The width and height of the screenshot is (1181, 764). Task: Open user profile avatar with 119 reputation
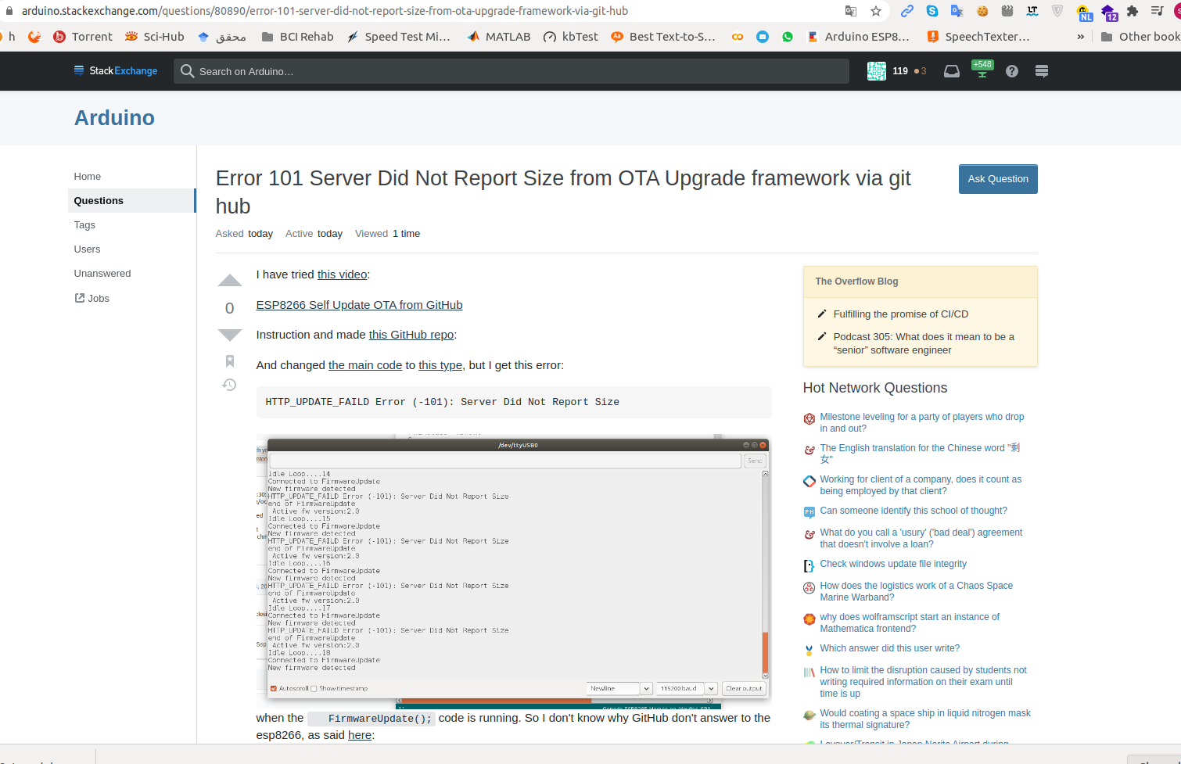[877, 71]
